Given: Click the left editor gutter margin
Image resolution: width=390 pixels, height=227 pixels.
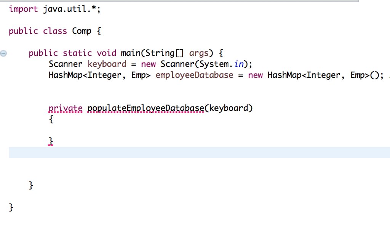Looking at the screenshot, I should coord(3,114).
